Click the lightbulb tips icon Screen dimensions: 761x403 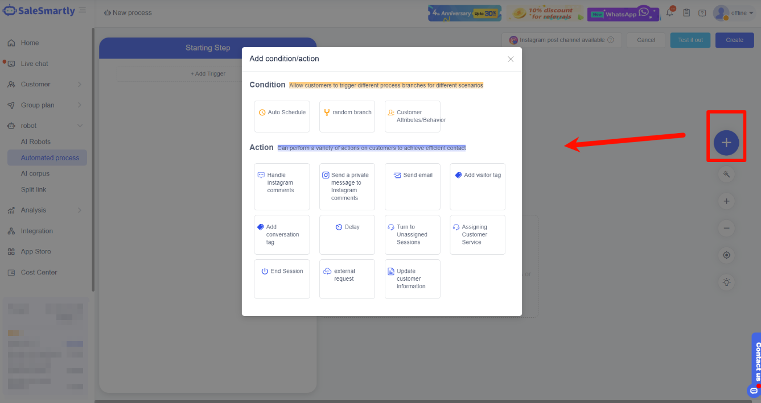(726, 282)
